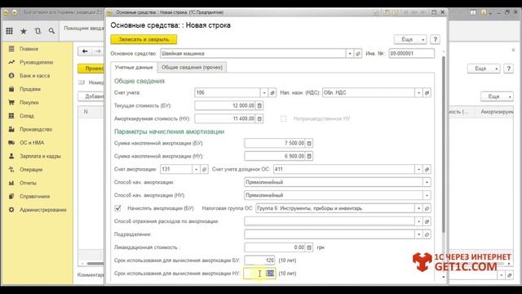The width and height of the screenshot is (522, 294).
Task: Expand the Основное средство dropdown
Action: point(350,53)
